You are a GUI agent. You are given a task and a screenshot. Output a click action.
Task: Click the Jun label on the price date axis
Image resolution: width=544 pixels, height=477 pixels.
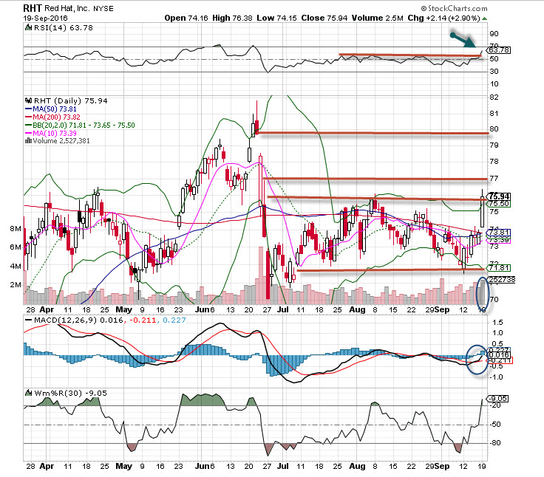202,312
